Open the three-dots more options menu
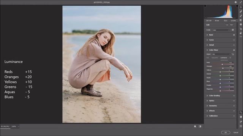 coord(241,37)
